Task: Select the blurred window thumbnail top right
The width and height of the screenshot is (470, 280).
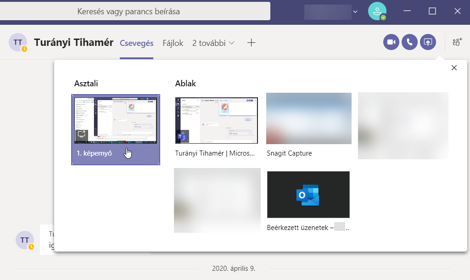Action: pyautogui.click(x=403, y=125)
